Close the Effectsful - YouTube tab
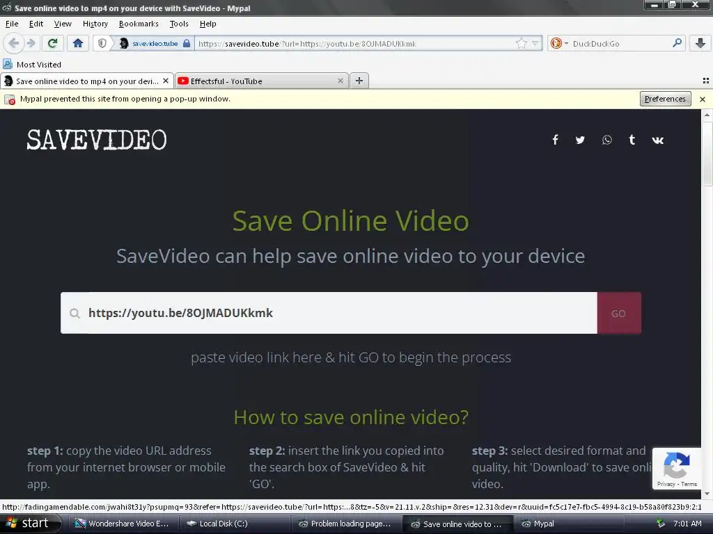Viewport: 713px width, 534px height. pos(340,81)
